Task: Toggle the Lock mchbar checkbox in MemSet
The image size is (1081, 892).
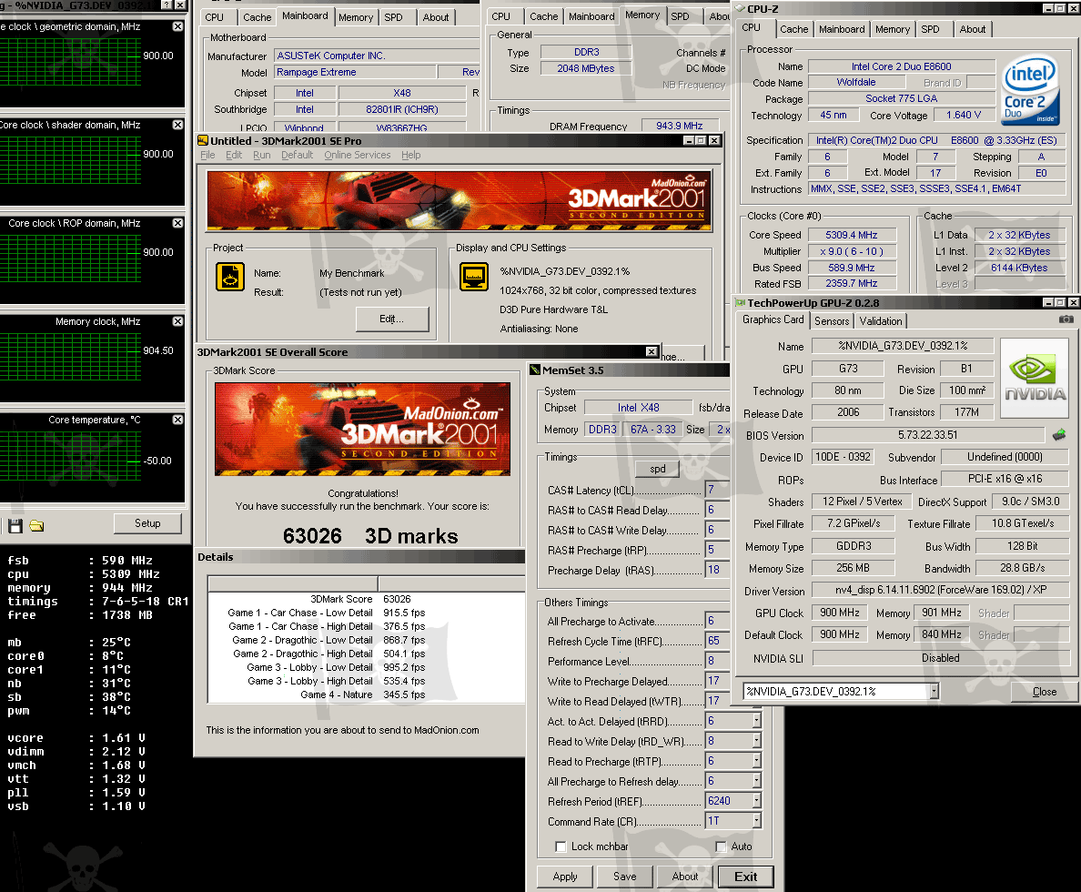Action: pos(561,846)
